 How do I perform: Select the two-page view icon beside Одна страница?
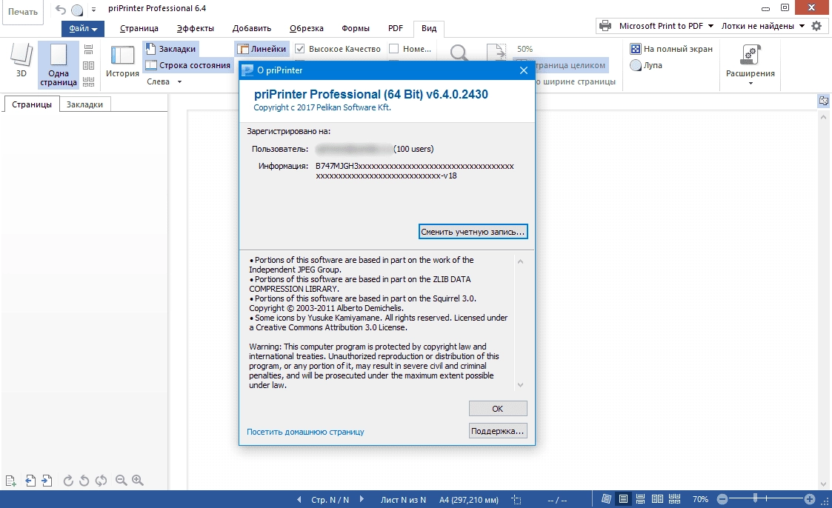pos(89,66)
